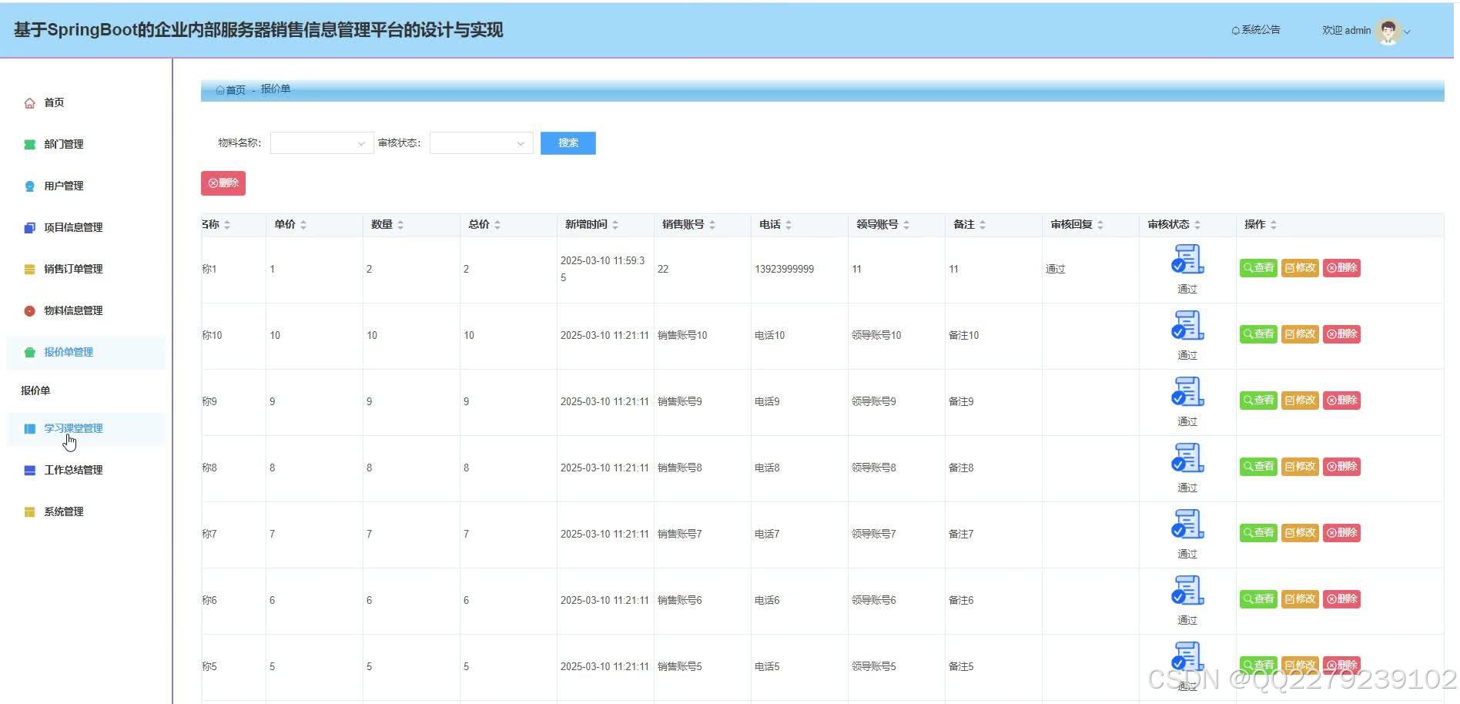This screenshot has height=704, width=1460.
Task: Click the department management sidebar icon
Action: click(29, 145)
